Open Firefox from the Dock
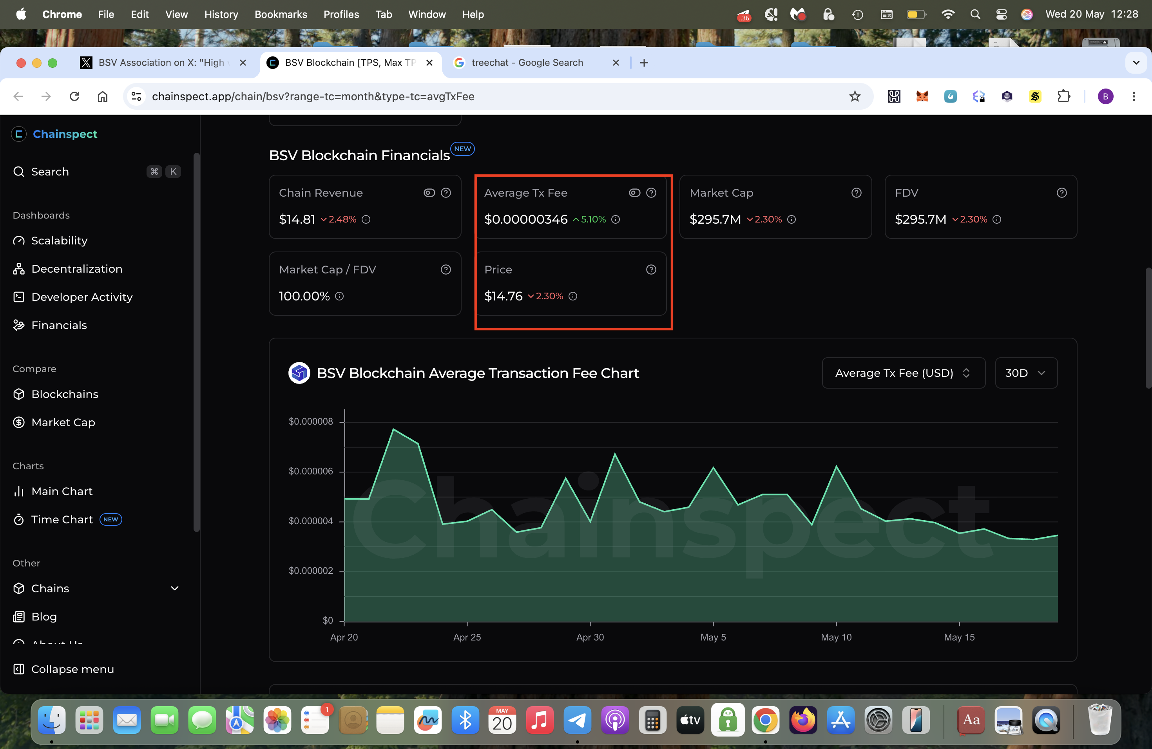This screenshot has height=749, width=1152. coord(803,720)
